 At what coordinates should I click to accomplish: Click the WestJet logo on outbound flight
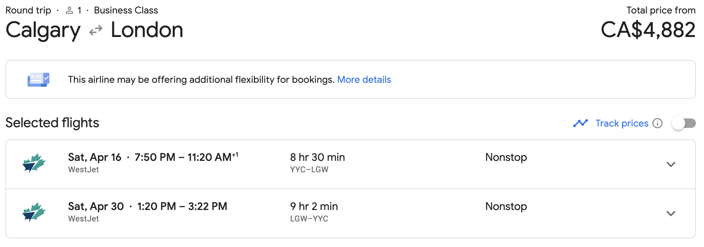(x=34, y=163)
